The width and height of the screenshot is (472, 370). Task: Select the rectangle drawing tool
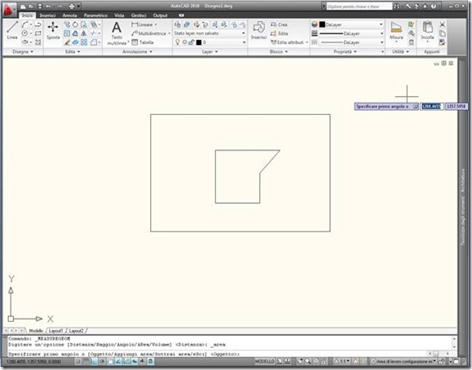pyautogui.click(x=38, y=33)
